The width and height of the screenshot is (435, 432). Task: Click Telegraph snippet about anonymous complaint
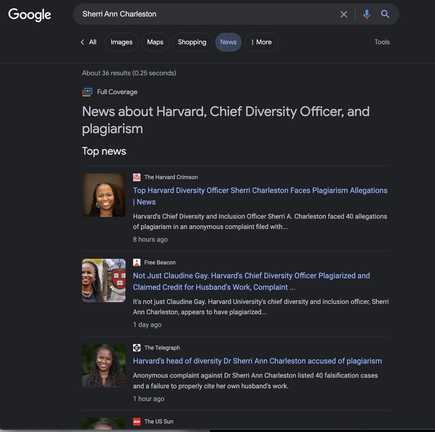[256, 381]
